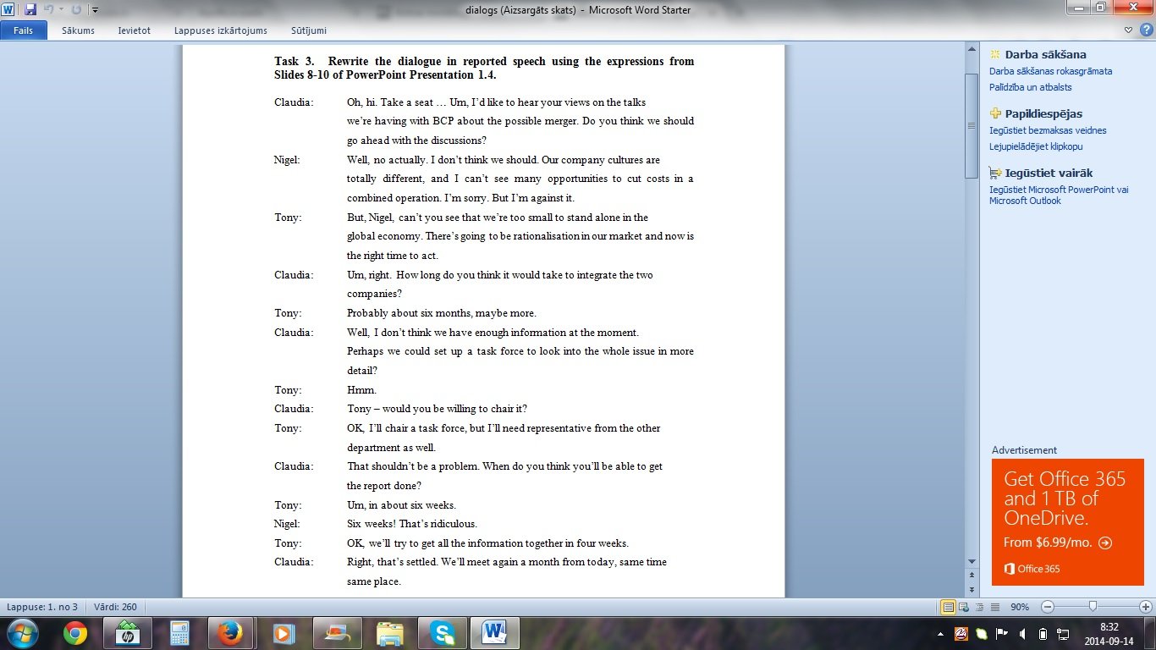This screenshot has height=650, width=1156.
Task: Open the Lappuses izkārtojums tab
Action: pyautogui.click(x=221, y=30)
